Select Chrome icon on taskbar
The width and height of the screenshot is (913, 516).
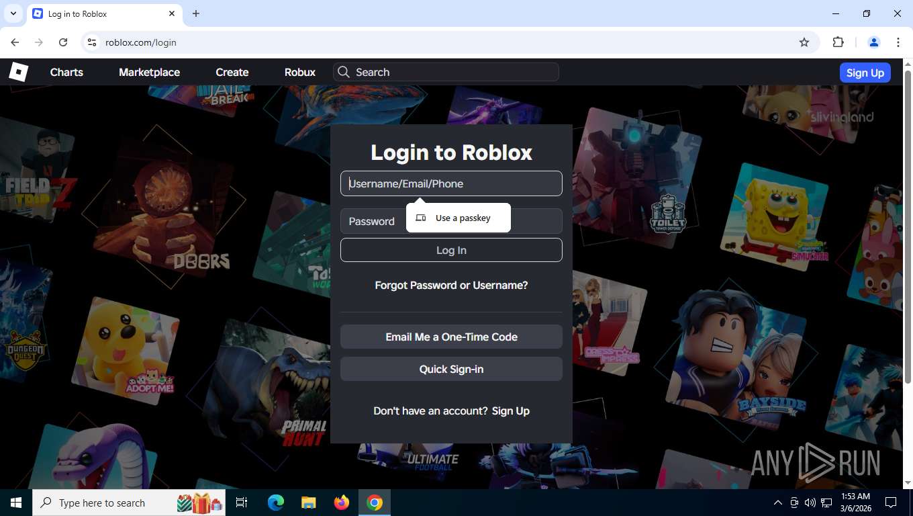click(x=375, y=503)
